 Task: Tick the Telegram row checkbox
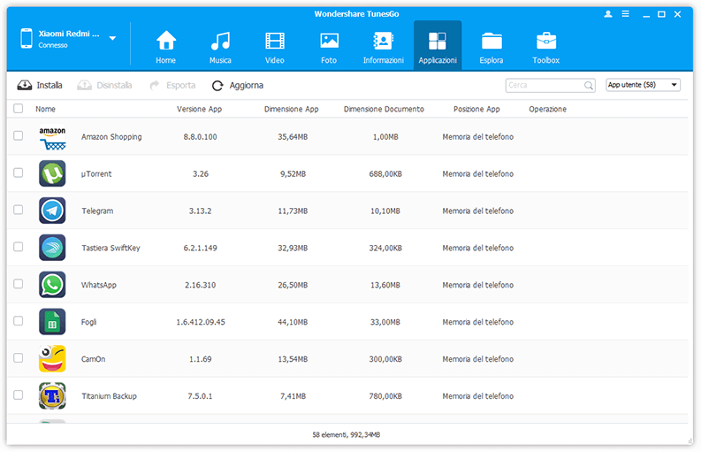(19, 210)
